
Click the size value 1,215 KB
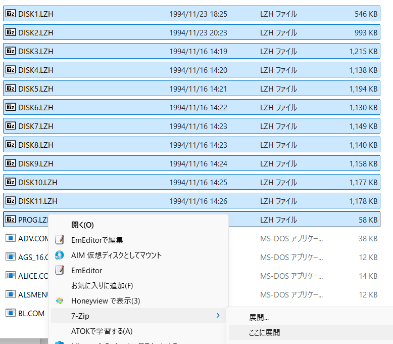(363, 51)
